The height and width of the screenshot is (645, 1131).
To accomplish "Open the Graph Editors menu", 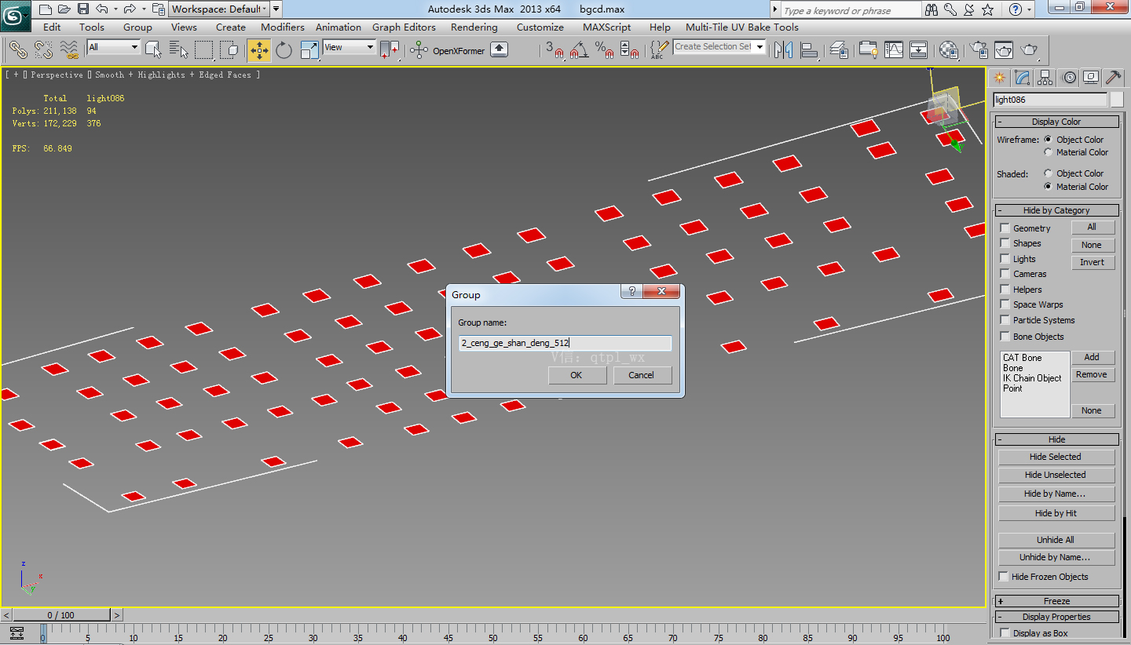I will (x=404, y=27).
